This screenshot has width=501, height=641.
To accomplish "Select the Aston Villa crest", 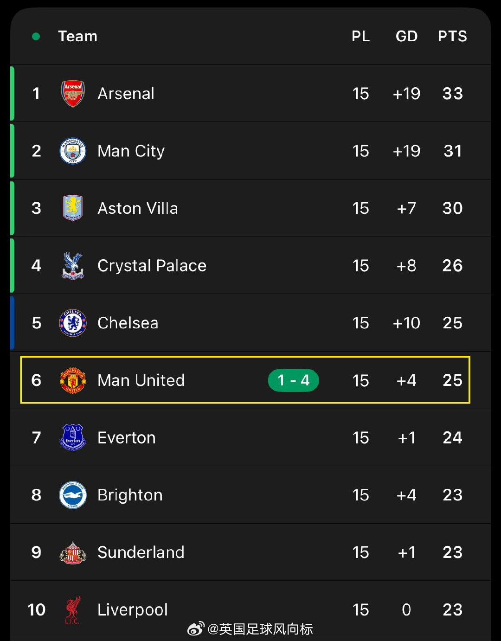I will point(73,208).
